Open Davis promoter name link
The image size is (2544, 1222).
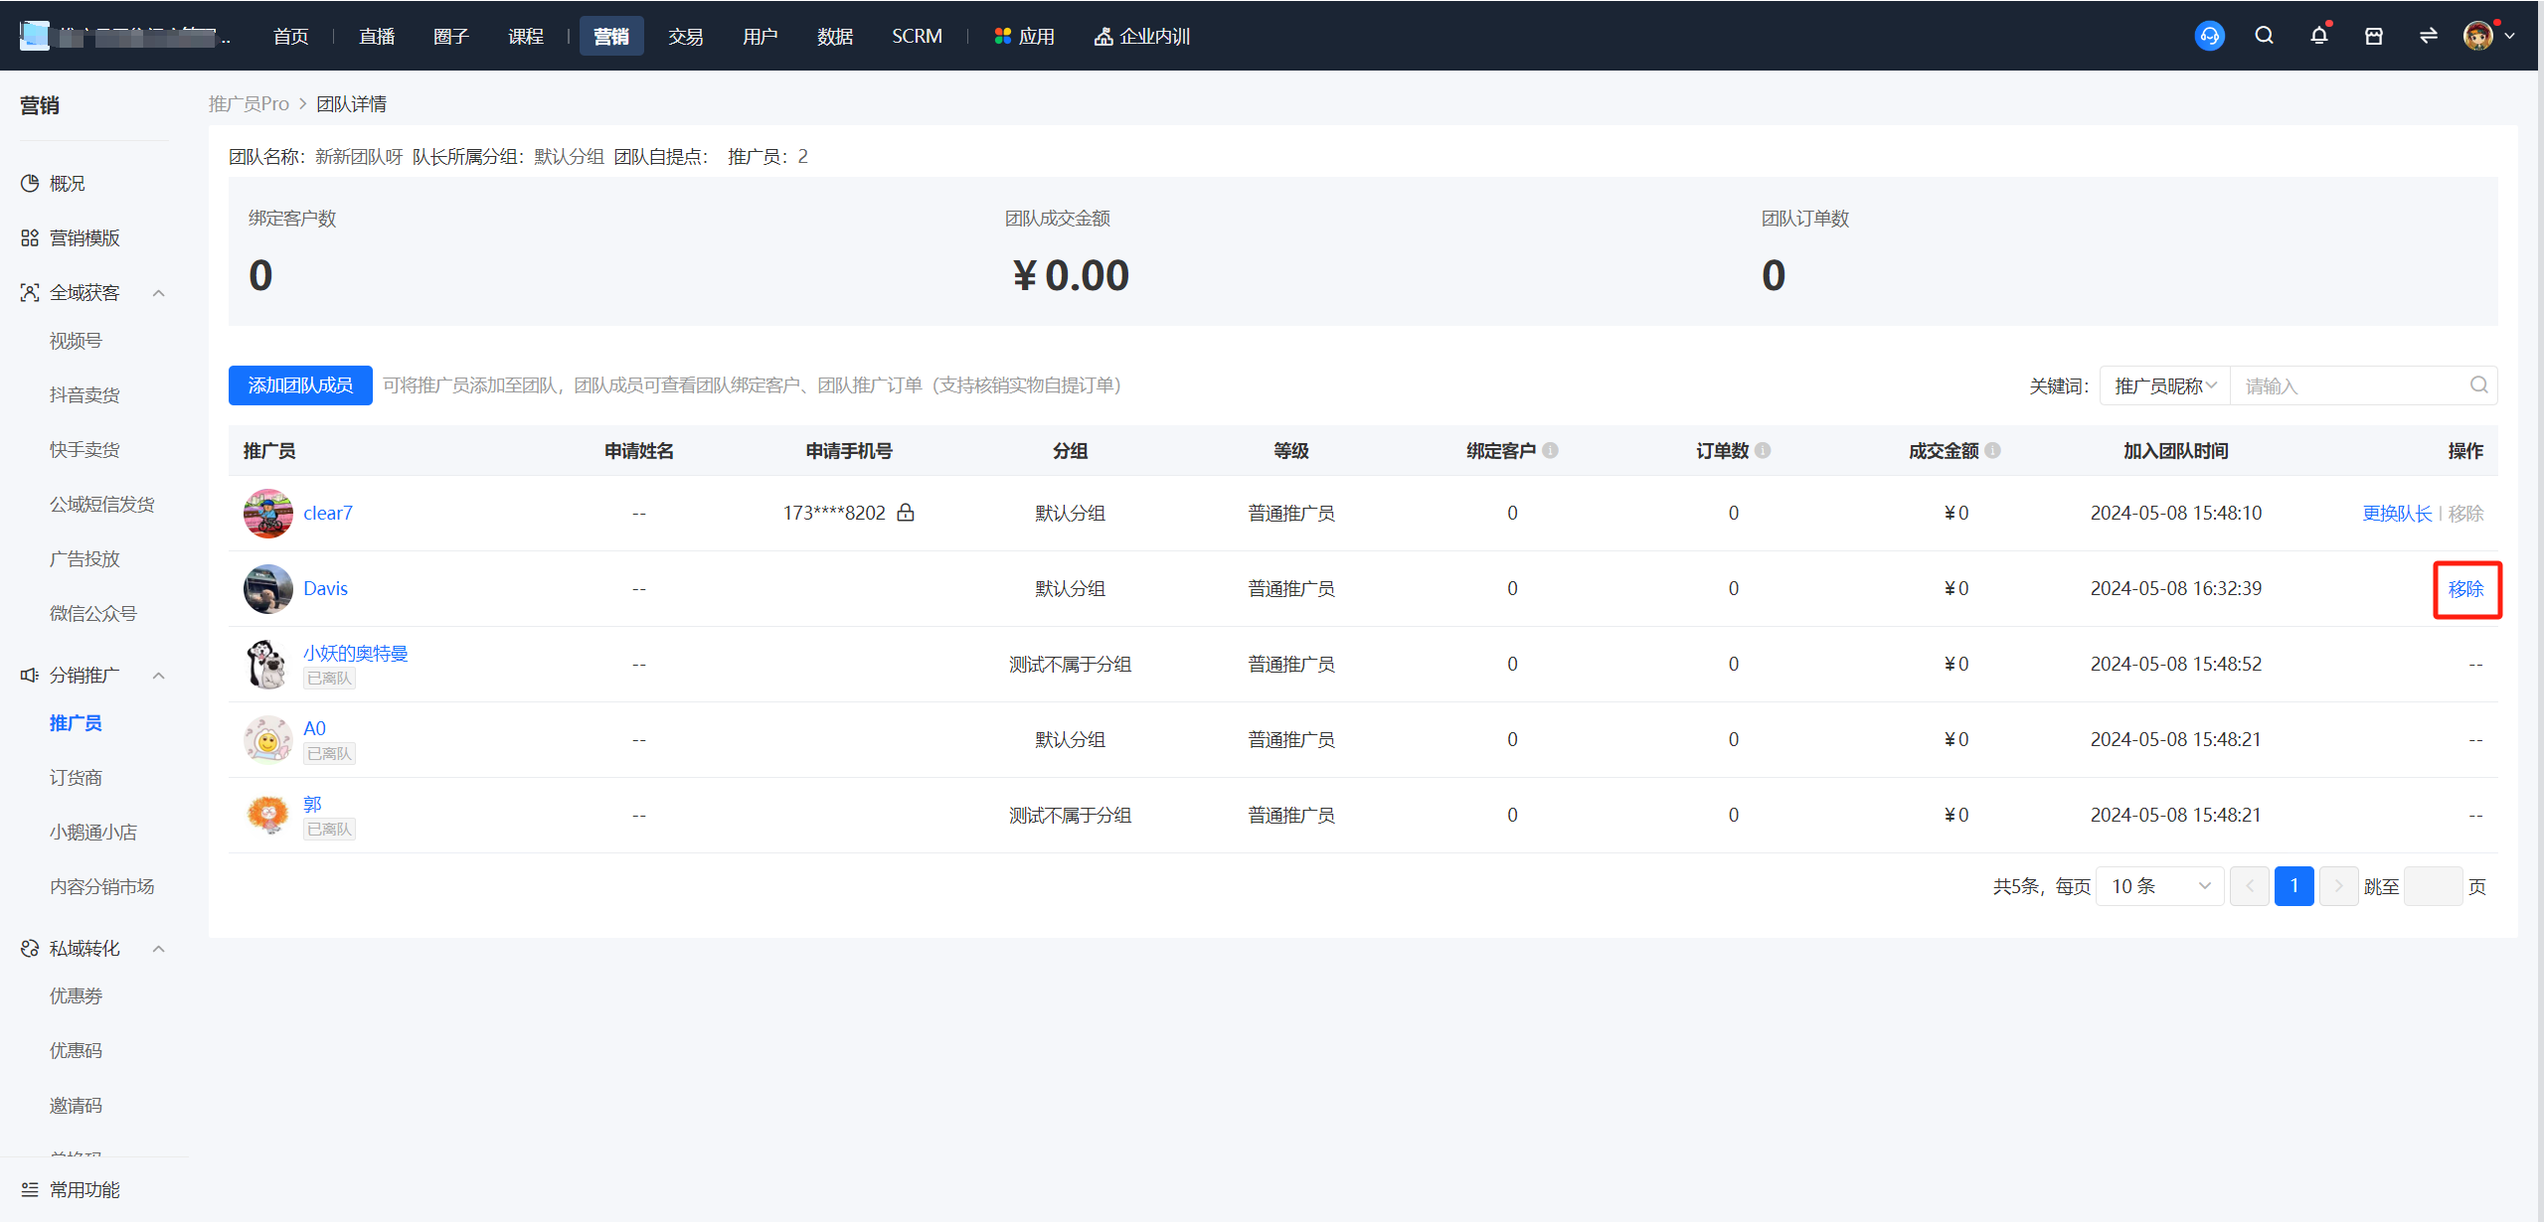pos(325,588)
